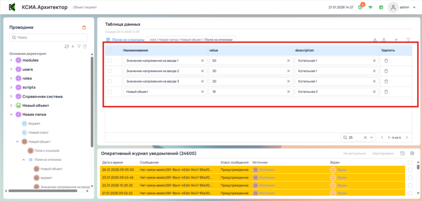Image resolution: width=422 pixels, height=201 pixels.
Task: Click the explorer Поиск search field
Action: click(x=49, y=37)
